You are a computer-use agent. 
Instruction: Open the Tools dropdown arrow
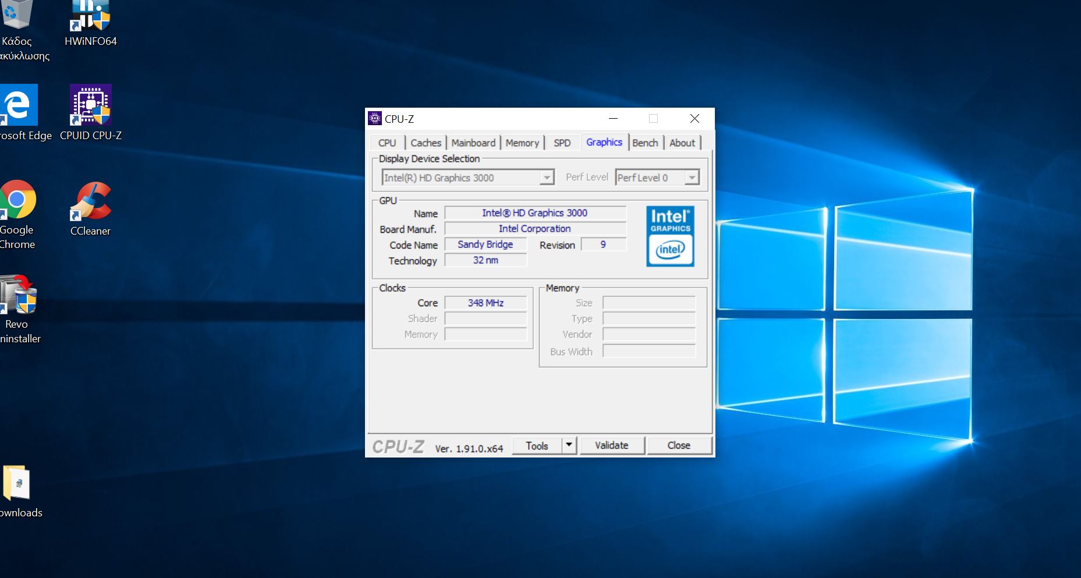(569, 445)
